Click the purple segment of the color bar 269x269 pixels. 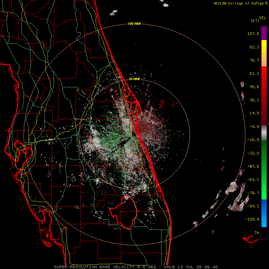264,33
